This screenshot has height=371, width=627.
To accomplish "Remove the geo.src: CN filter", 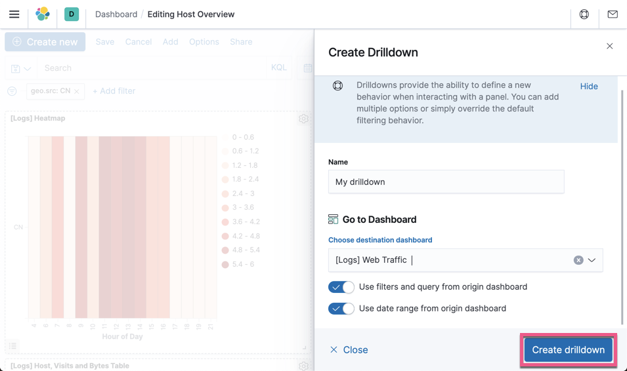I will pos(77,92).
